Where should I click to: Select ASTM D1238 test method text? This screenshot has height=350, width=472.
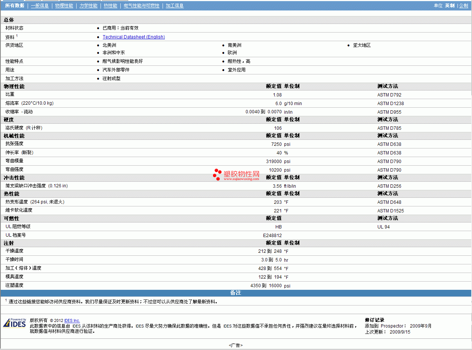tap(391, 104)
